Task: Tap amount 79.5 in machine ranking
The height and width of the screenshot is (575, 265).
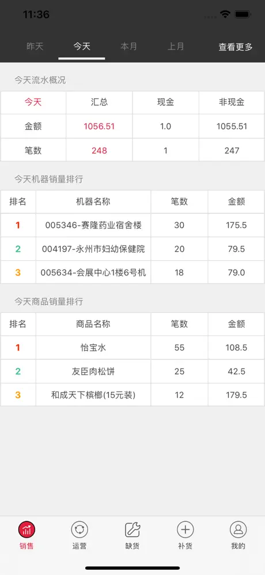Action: click(x=236, y=249)
